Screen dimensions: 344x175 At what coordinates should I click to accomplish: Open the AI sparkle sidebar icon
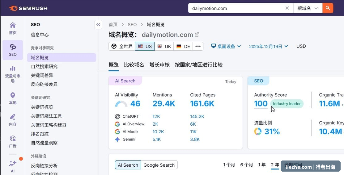point(13,166)
